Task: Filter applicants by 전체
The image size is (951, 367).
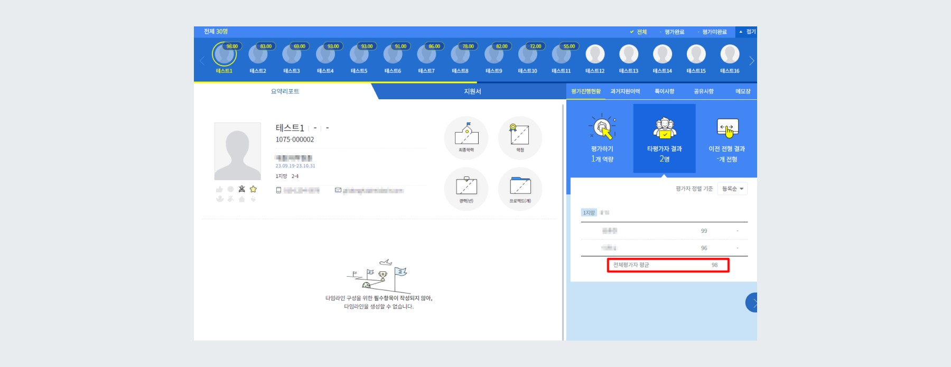Action: point(638,32)
